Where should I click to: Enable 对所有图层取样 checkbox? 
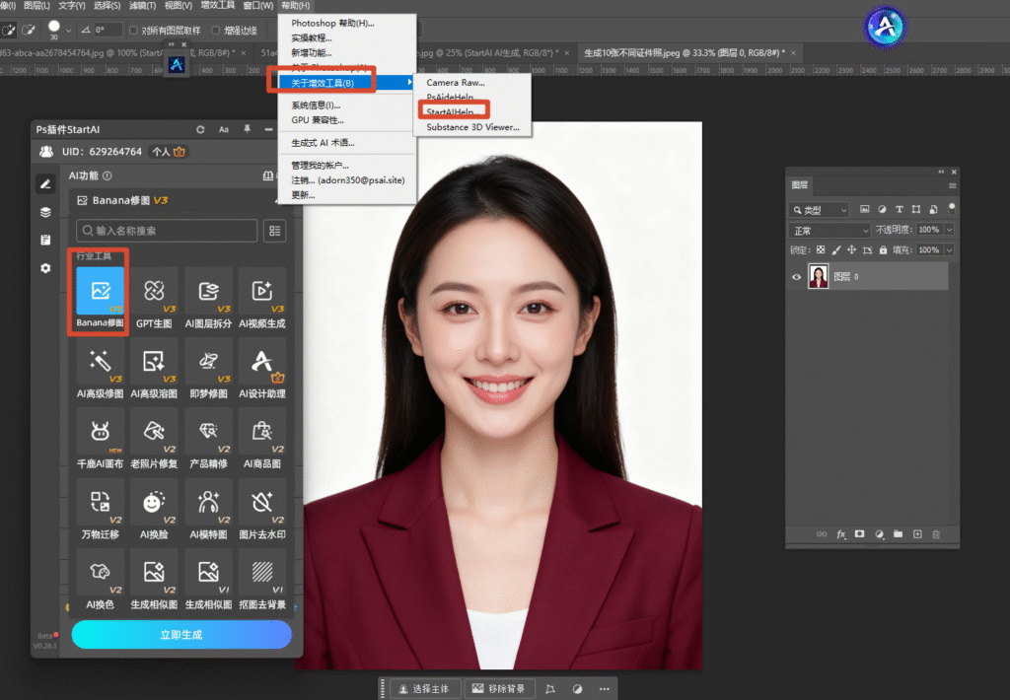tap(133, 31)
